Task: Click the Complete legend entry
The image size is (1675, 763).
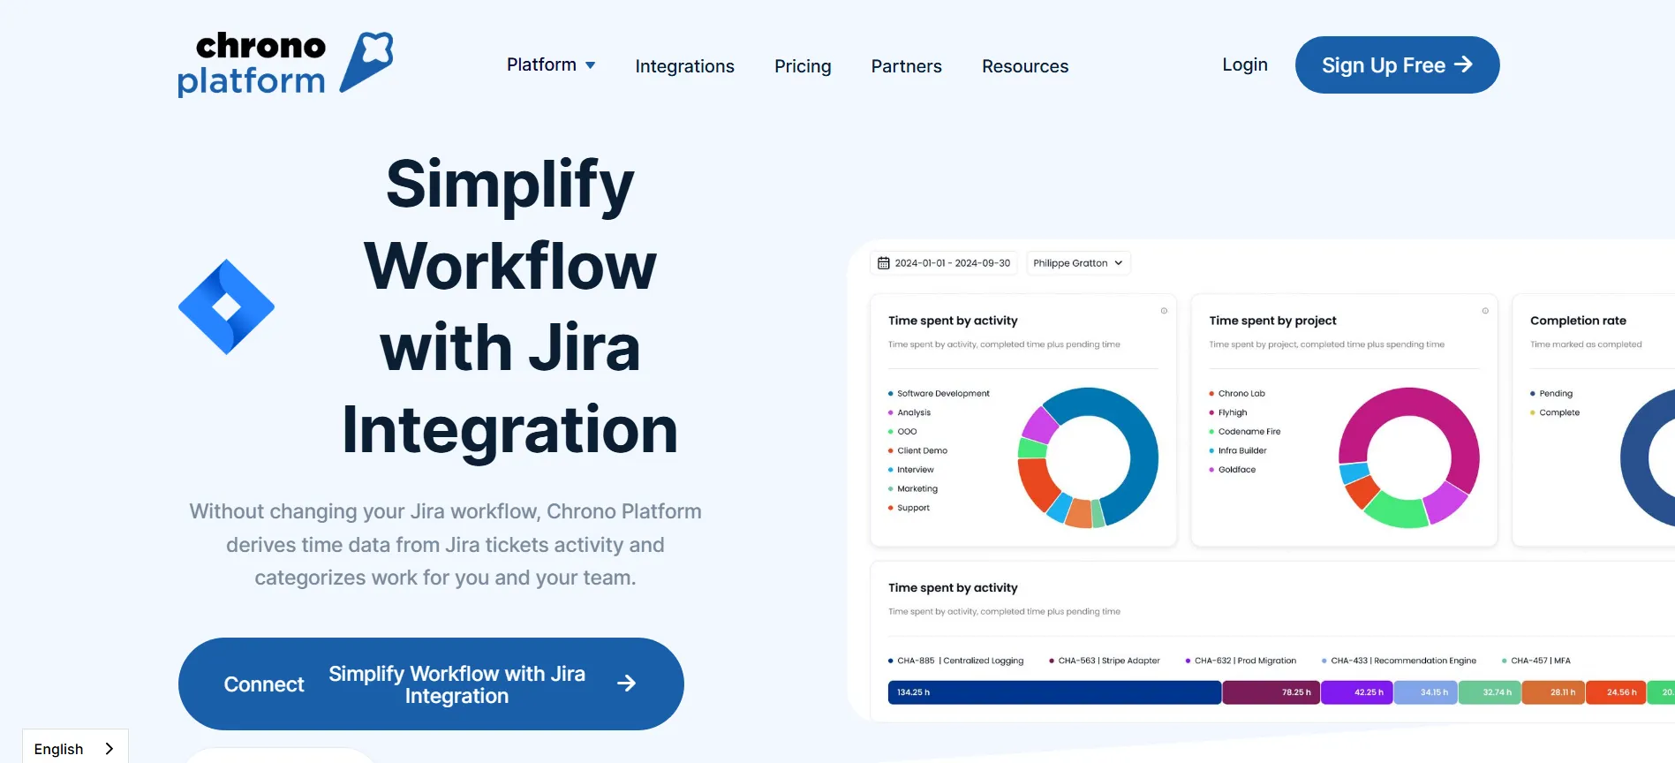Action: [x=1555, y=412]
